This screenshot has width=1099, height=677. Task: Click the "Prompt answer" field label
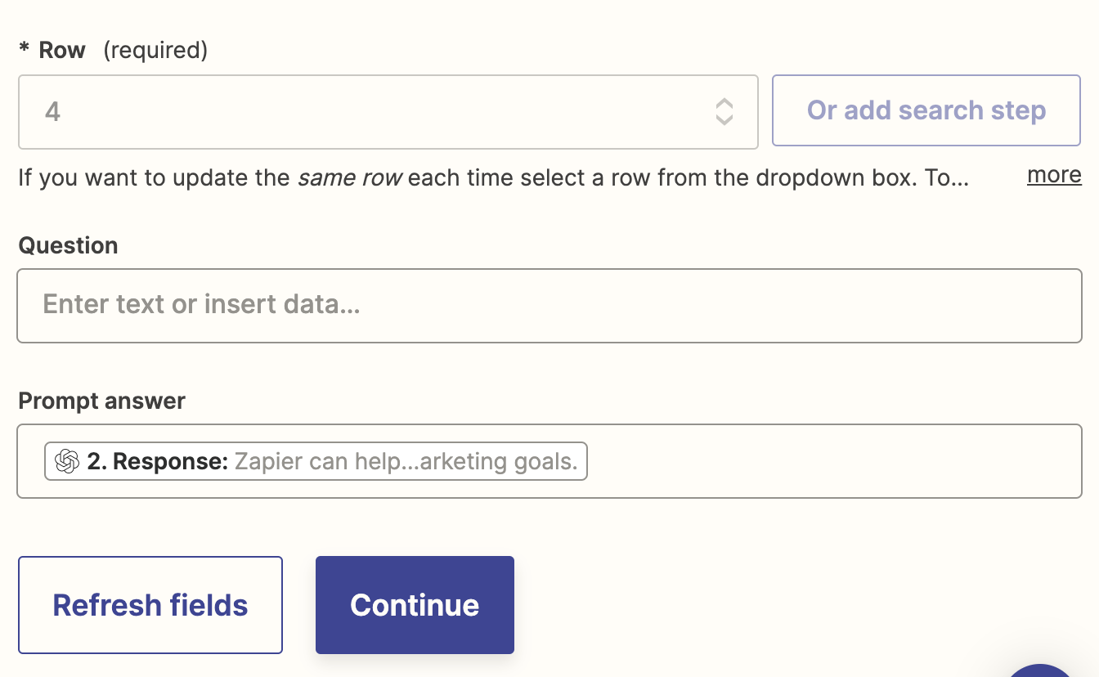coord(101,401)
